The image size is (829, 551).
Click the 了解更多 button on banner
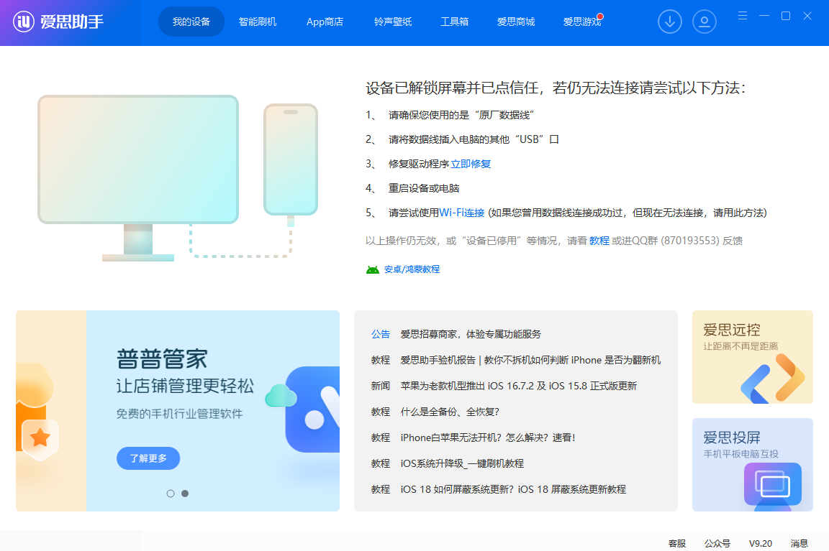click(x=148, y=458)
